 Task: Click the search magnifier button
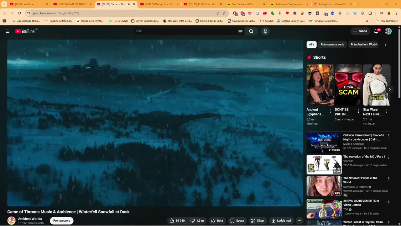click(251, 31)
